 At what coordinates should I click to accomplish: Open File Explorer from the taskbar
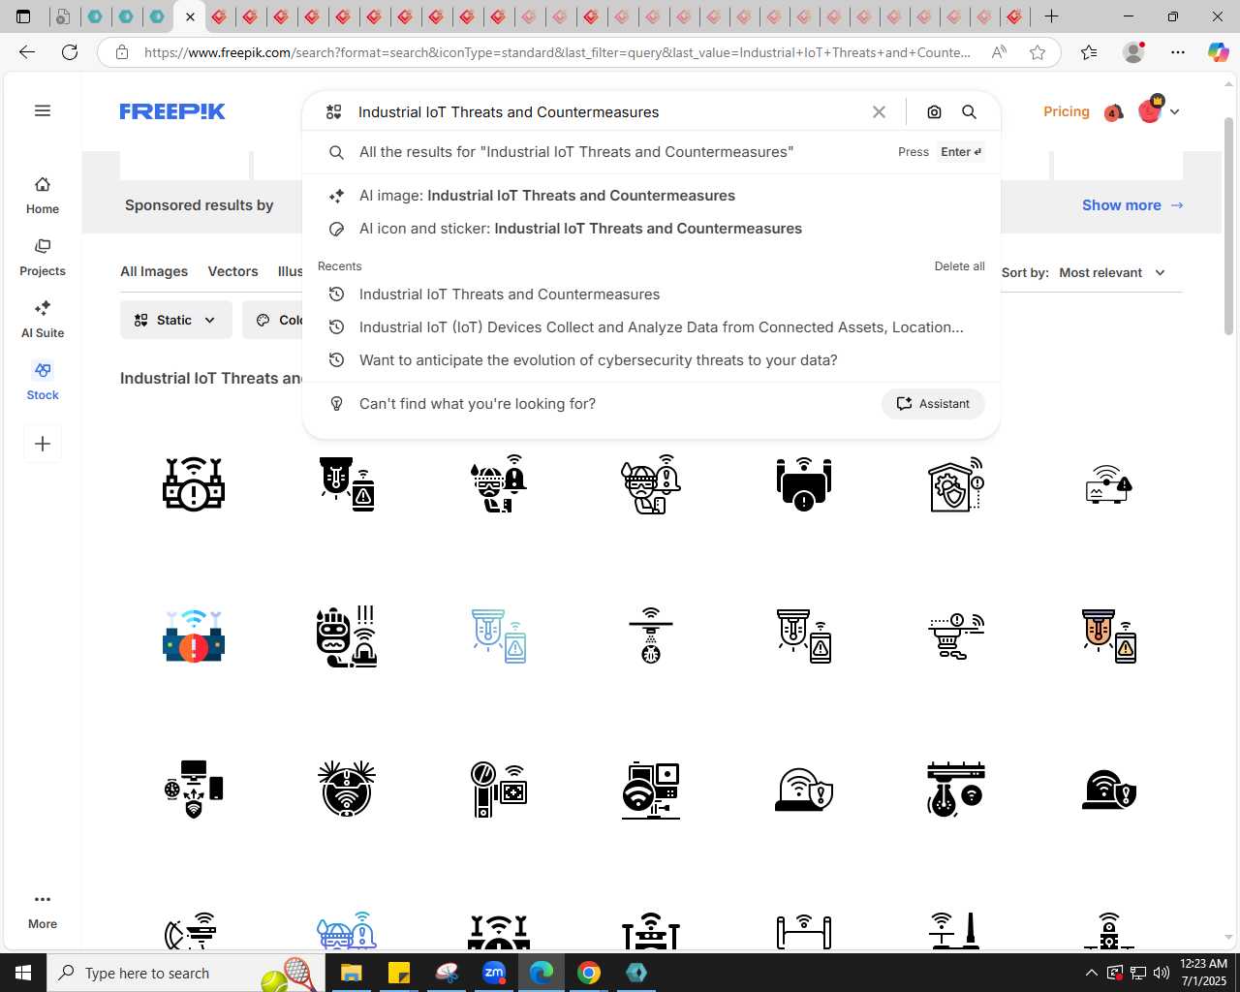click(x=351, y=973)
